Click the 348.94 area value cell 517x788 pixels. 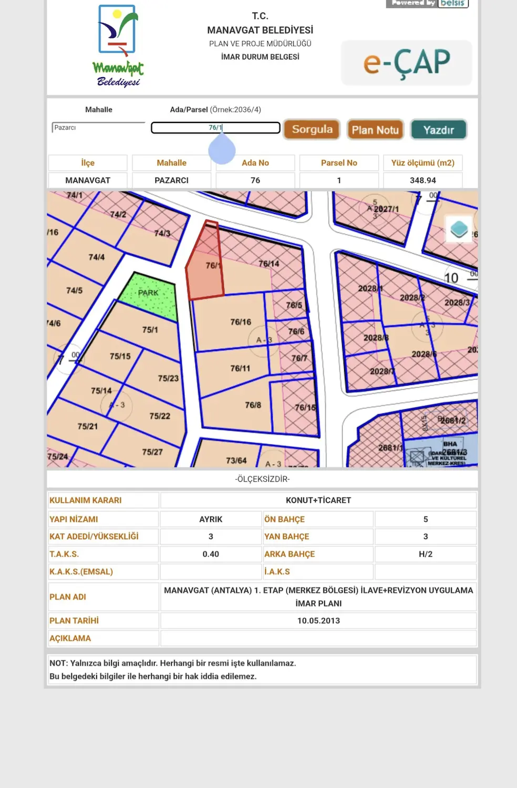tap(423, 180)
